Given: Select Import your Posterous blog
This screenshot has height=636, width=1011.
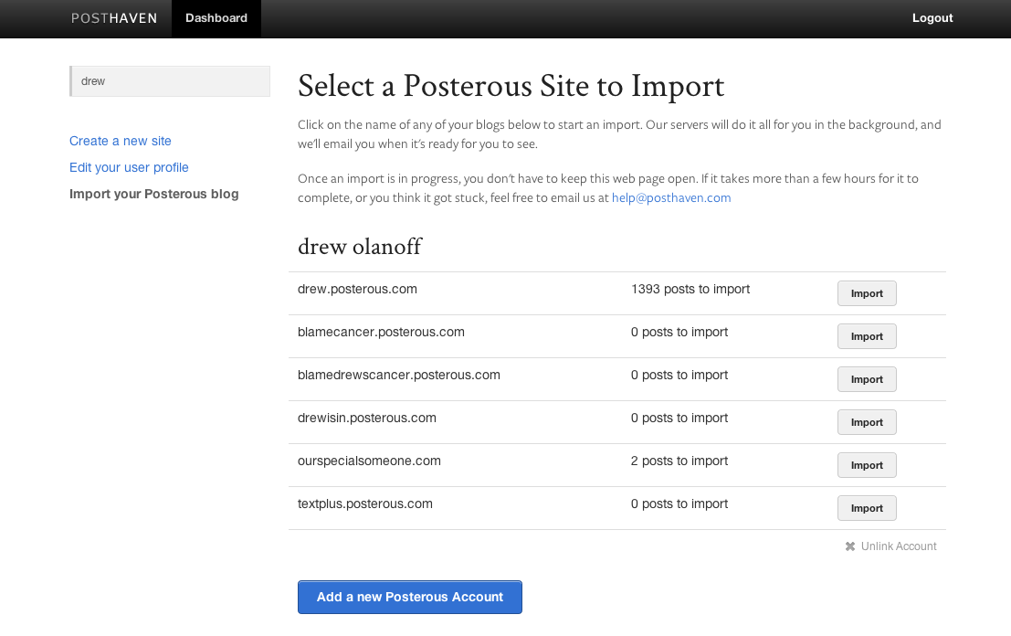Looking at the screenshot, I should tap(153, 194).
